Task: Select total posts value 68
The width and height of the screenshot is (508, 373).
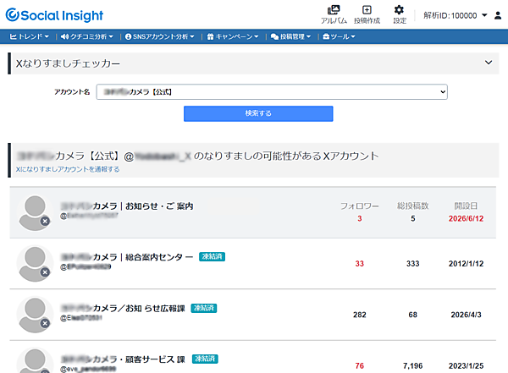Action: (413, 315)
